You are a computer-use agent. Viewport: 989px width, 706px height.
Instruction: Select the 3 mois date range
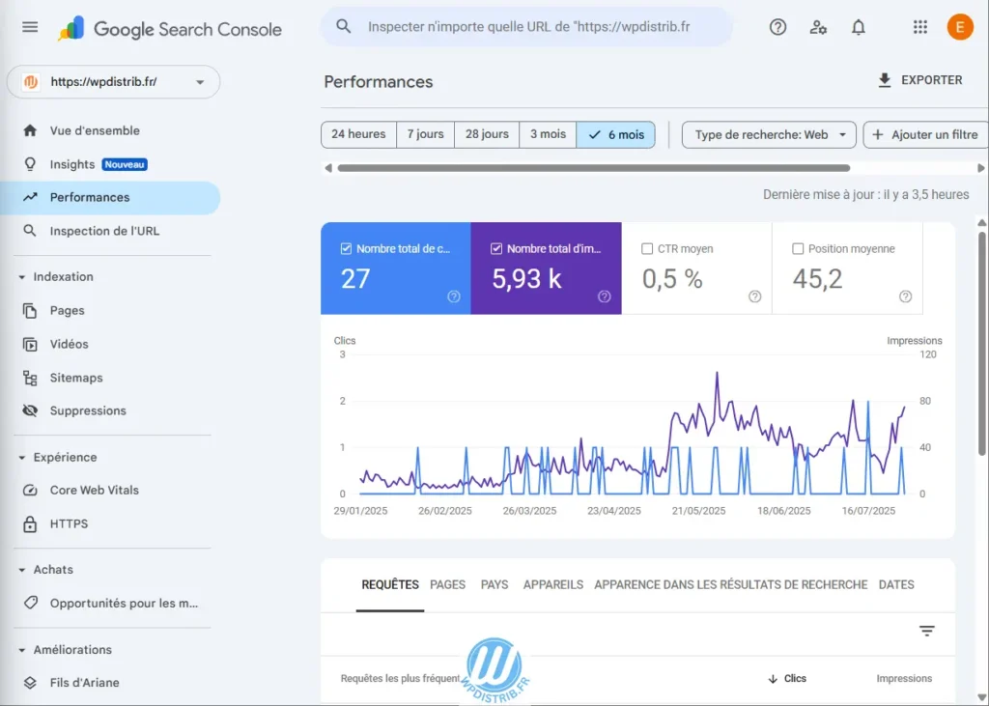point(548,134)
